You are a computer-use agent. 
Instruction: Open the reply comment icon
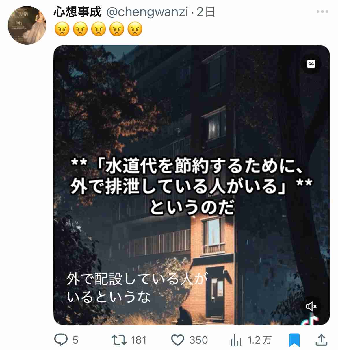tap(61, 340)
